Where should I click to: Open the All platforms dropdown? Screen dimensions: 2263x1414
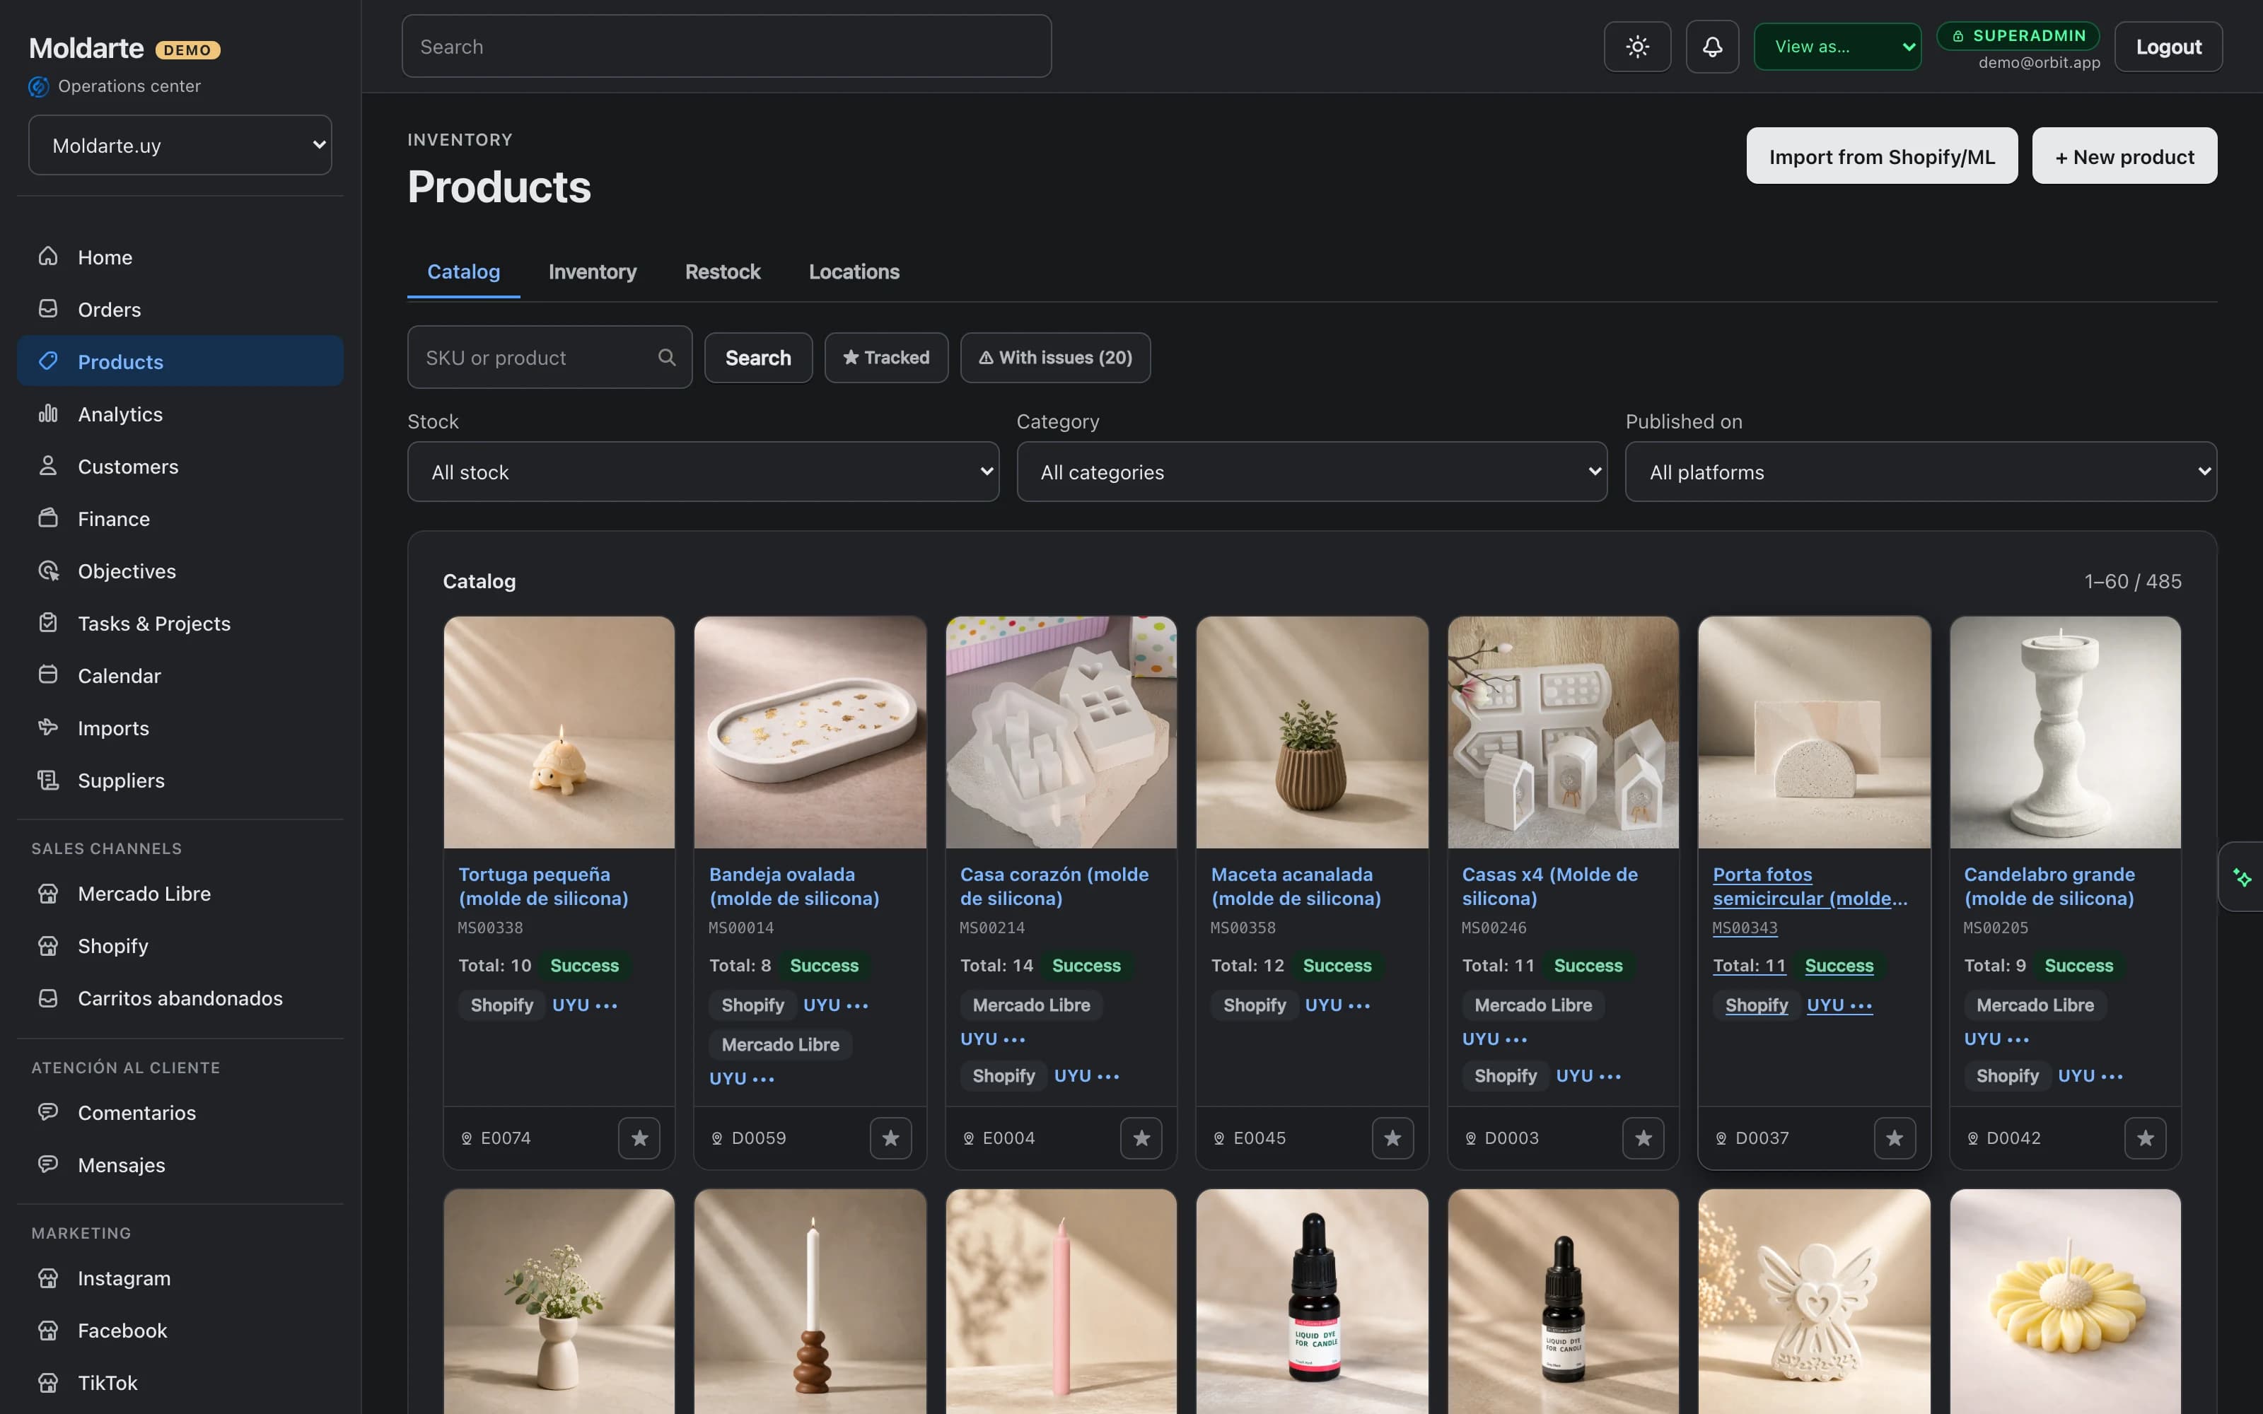click(x=1921, y=472)
